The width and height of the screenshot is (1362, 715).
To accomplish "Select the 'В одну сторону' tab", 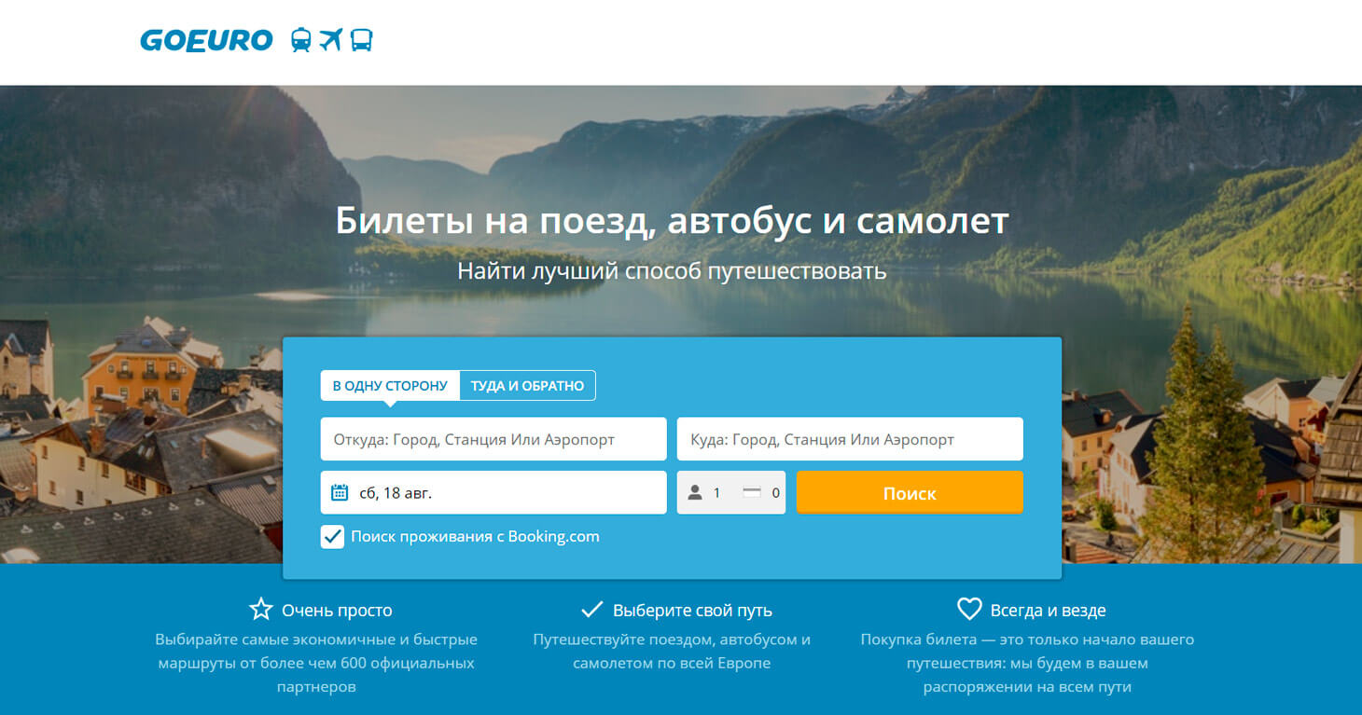I will tap(389, 384).
